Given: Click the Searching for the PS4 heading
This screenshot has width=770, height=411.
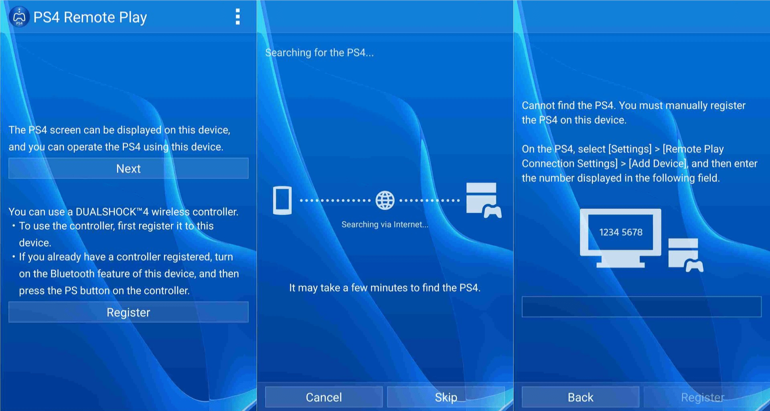Looking at the screenshot, I should coord(318,52).
